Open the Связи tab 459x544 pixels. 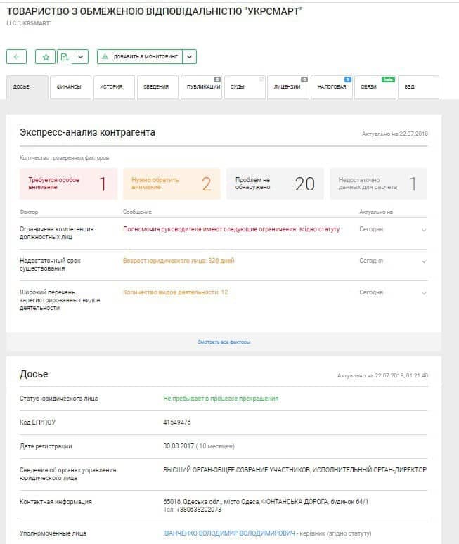(x=375, y=87)
